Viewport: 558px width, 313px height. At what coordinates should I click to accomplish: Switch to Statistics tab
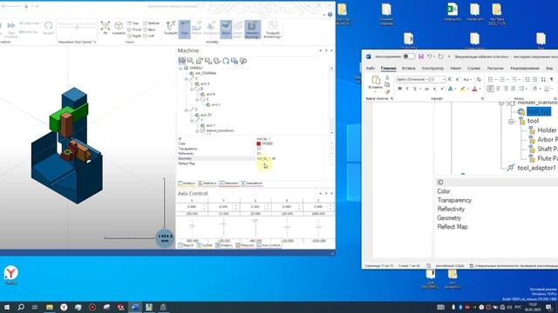(x=208, y=183)
